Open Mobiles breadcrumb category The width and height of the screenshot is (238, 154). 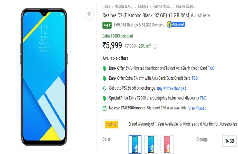point(143,6)
